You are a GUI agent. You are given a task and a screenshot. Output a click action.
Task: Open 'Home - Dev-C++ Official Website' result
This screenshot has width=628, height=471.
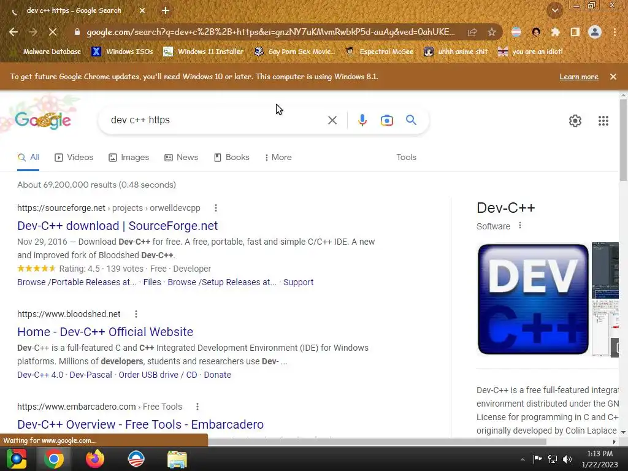(105, 332)
